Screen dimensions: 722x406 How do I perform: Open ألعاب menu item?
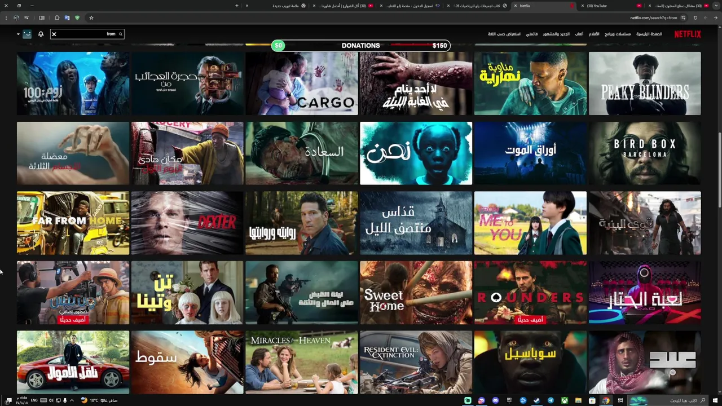(579, 34)
